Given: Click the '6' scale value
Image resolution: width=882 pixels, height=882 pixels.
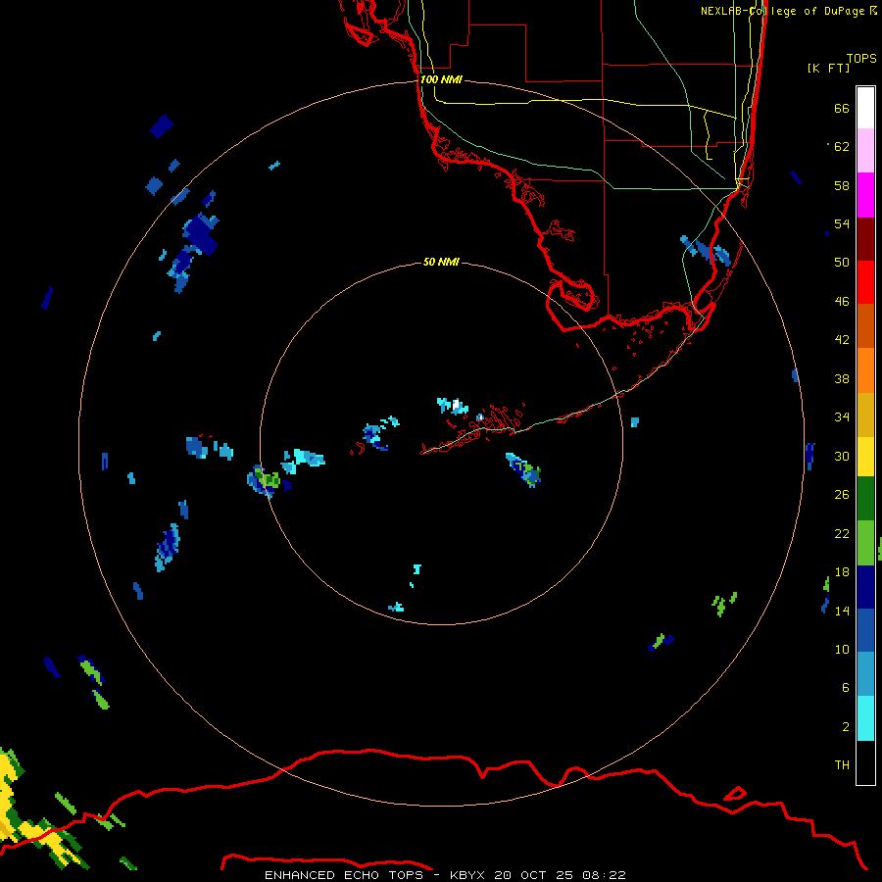Looking at the screenshot, I should point(845,688).
